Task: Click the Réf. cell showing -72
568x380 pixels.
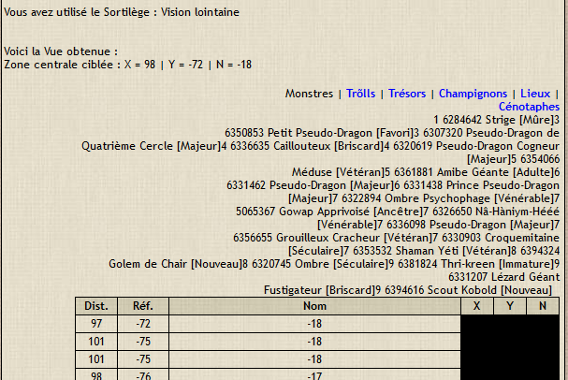Action: click(143, 323)
